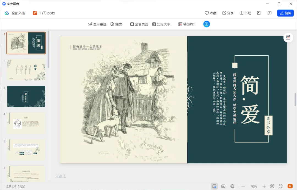The width and height of the screenshot is (297, 190).
Task: Click the fit-to-window focus icon
Action: 272,186
